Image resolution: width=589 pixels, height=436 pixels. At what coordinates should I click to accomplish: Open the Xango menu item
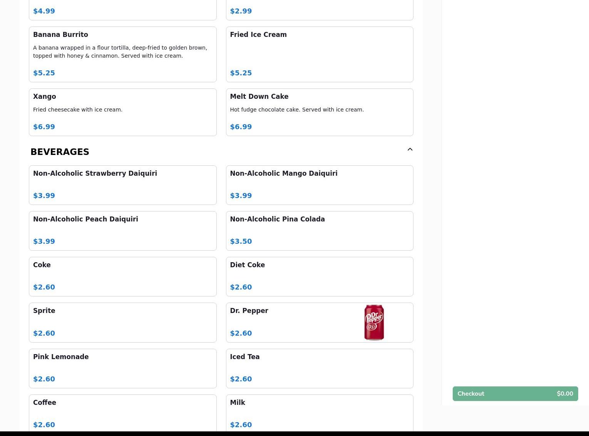click(122, 112)
